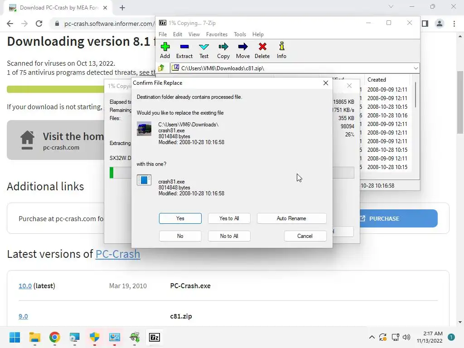
Task: Open the Edit menu in 7-Zip
Action: 178,34
